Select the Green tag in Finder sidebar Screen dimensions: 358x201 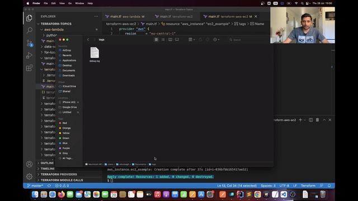click(66, 138)
